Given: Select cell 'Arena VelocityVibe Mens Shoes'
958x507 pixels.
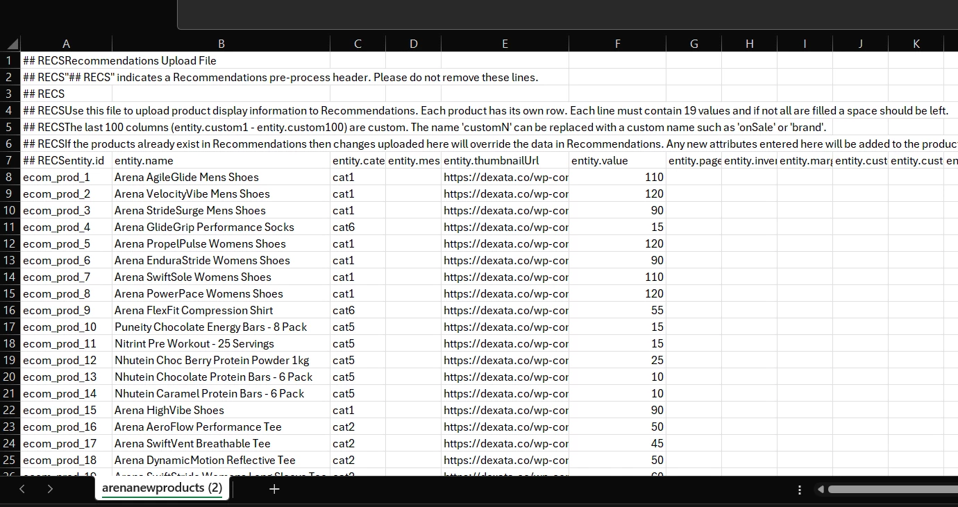Looking at the screenshot, I should (x=221, y=194).
